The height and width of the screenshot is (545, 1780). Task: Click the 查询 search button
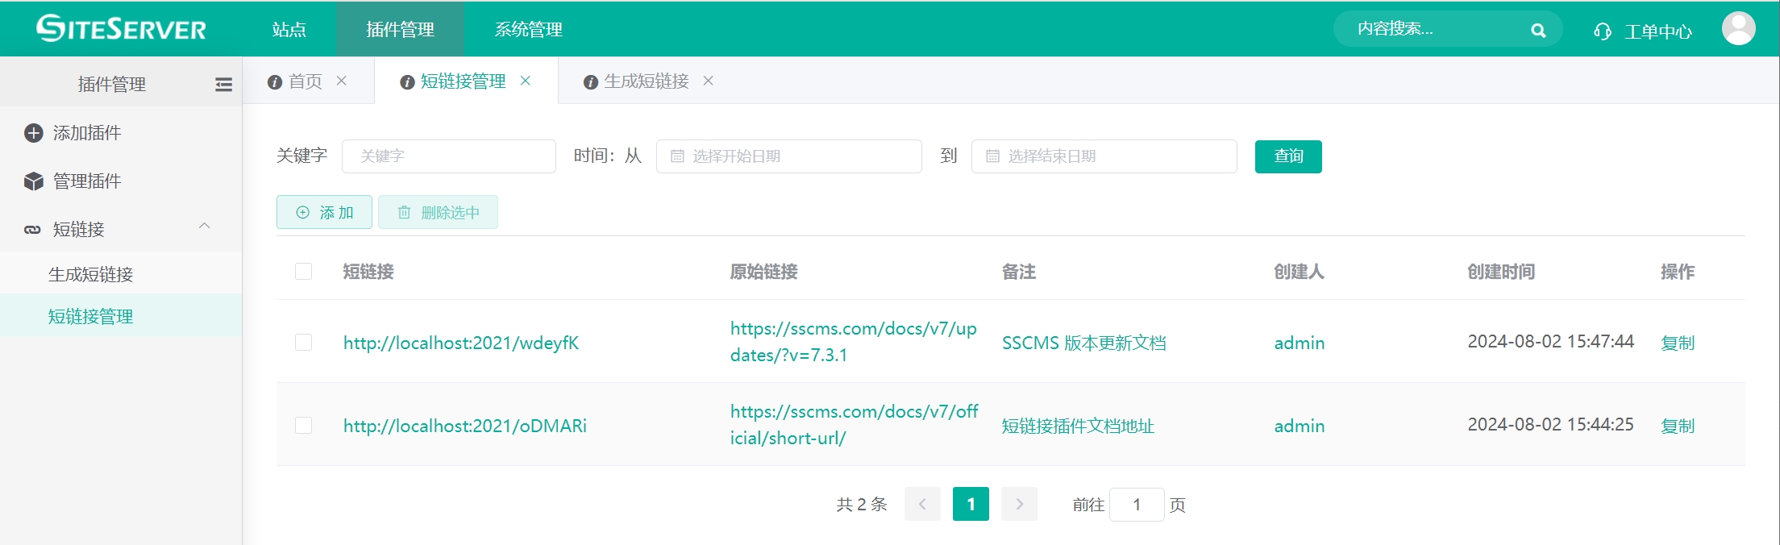tap(1287, 156)
